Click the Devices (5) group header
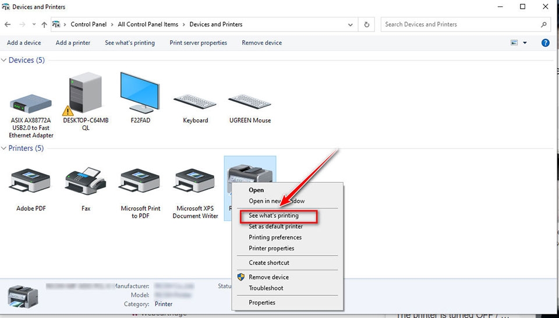The width and height of the screenshot is (559, 318). coord(27,60)
